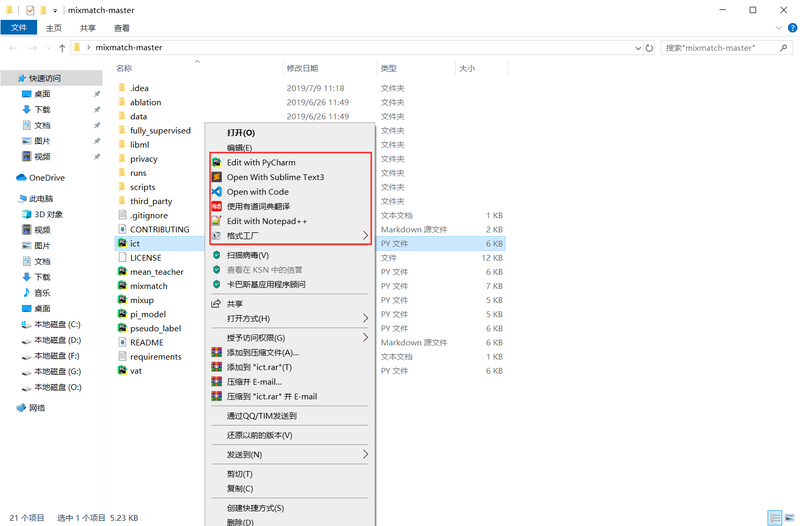Click the share icon beside 共享

[x=216, y=304]
